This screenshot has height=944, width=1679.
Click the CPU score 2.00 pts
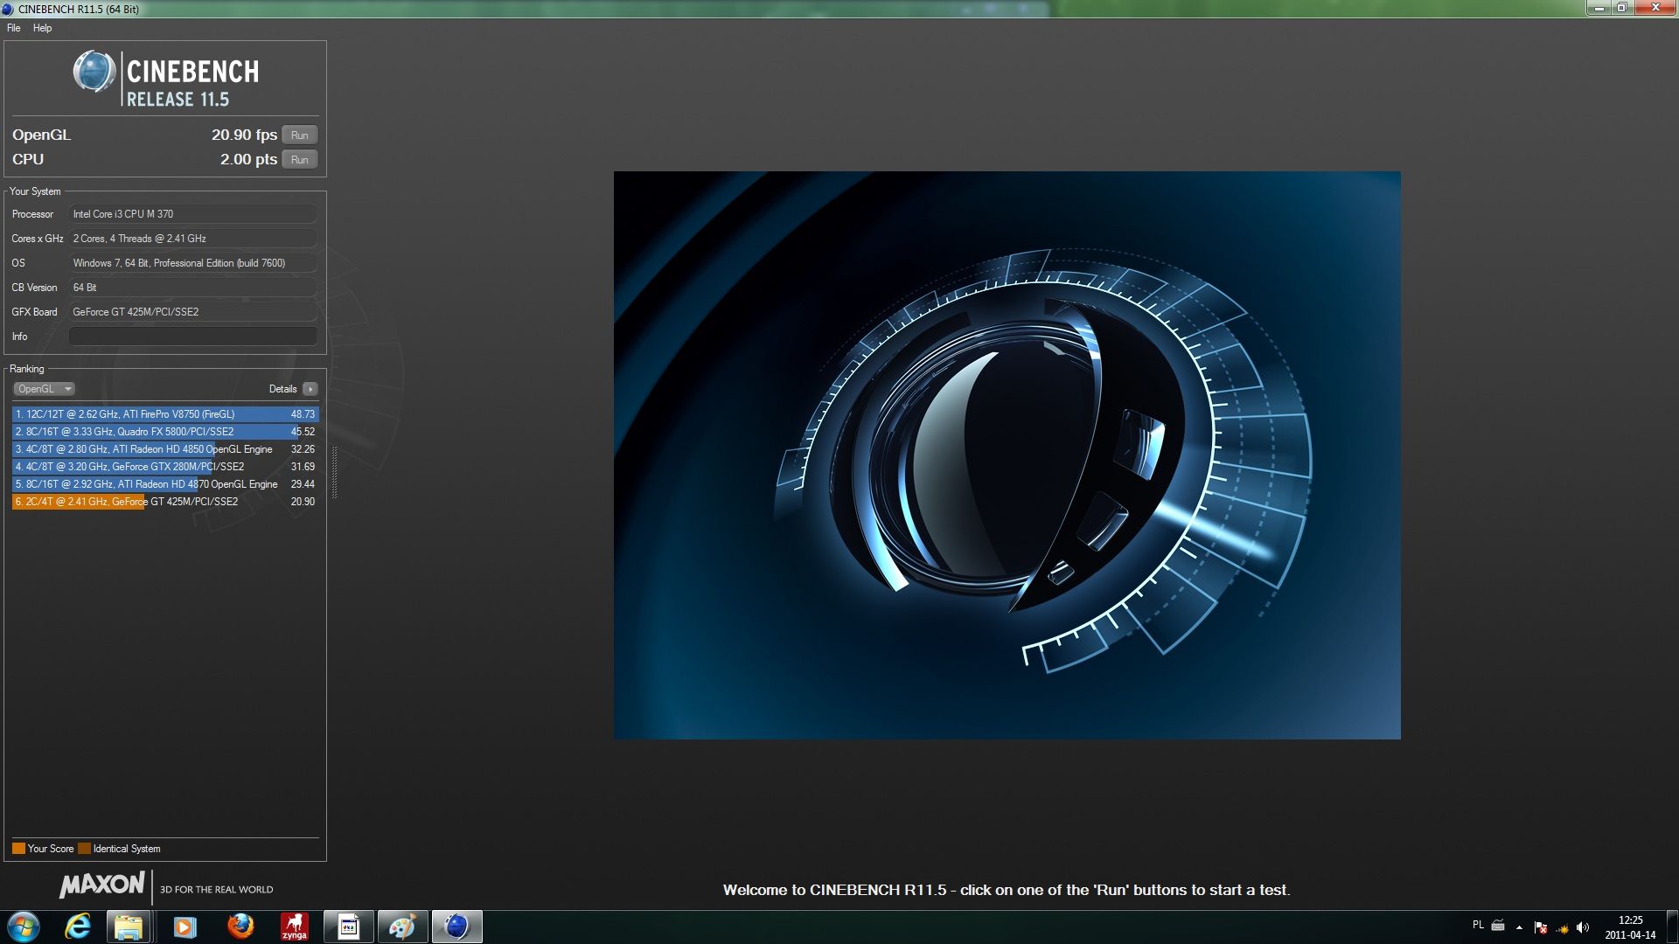point(248,159)
